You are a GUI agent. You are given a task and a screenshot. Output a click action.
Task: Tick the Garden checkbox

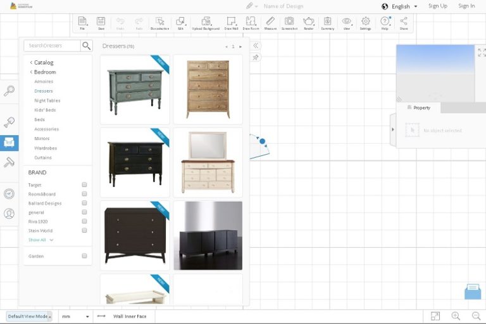(x=84, y=256)
